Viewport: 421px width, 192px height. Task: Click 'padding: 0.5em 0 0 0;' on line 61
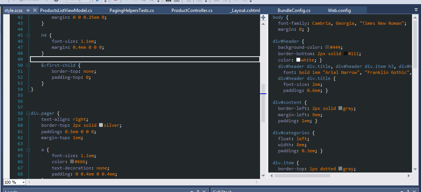click(x=68, y=132)
